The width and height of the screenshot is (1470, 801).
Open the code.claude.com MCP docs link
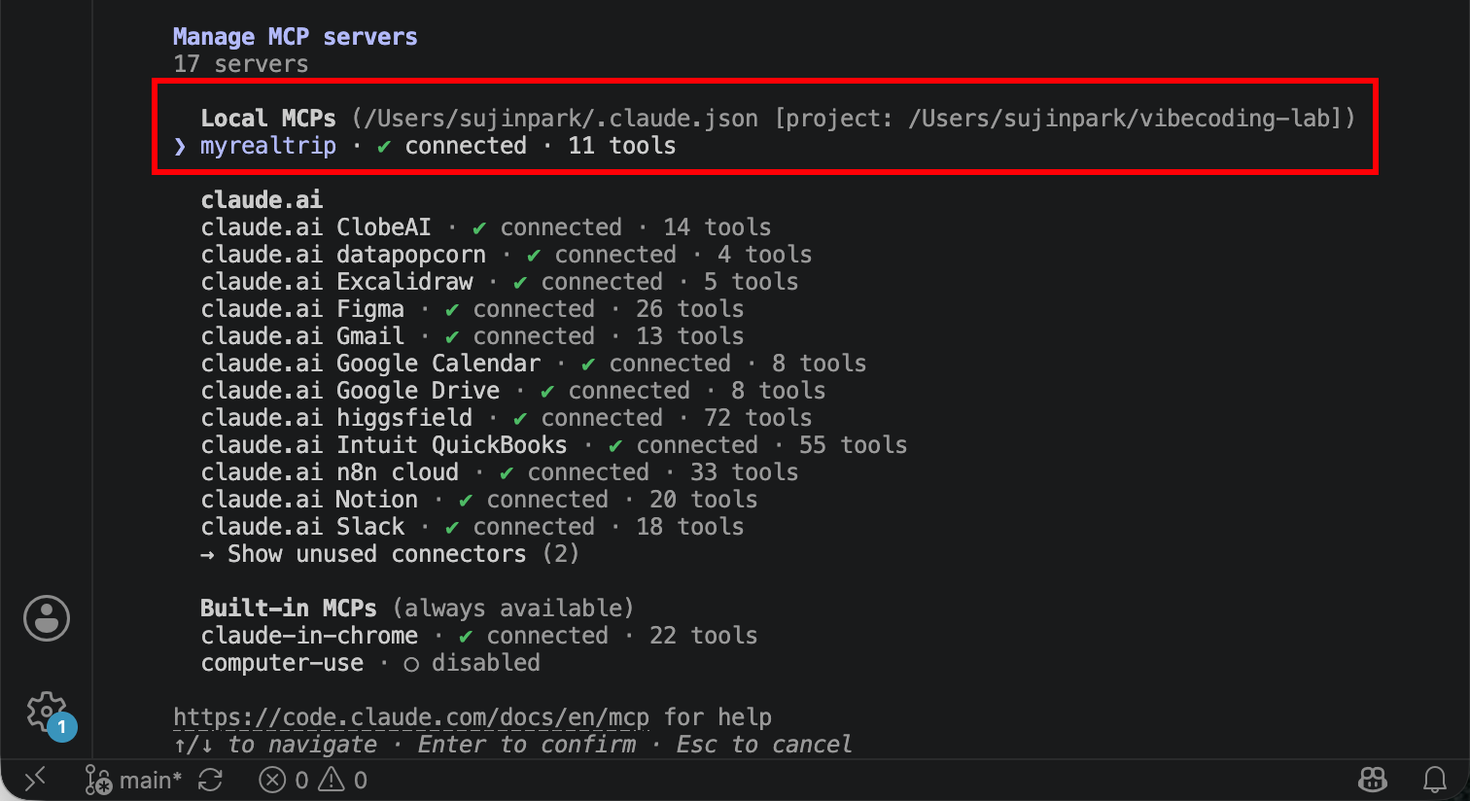coord(411,717)
